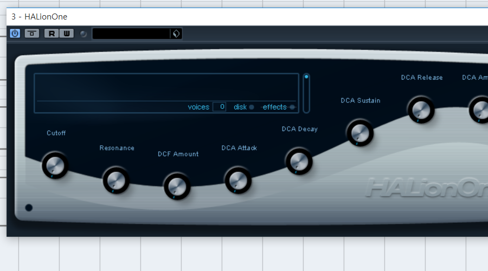Viewport: 488px width, 271px height.
Task: Click the 'DCF Amount' label
Action: tap(178, 154)
